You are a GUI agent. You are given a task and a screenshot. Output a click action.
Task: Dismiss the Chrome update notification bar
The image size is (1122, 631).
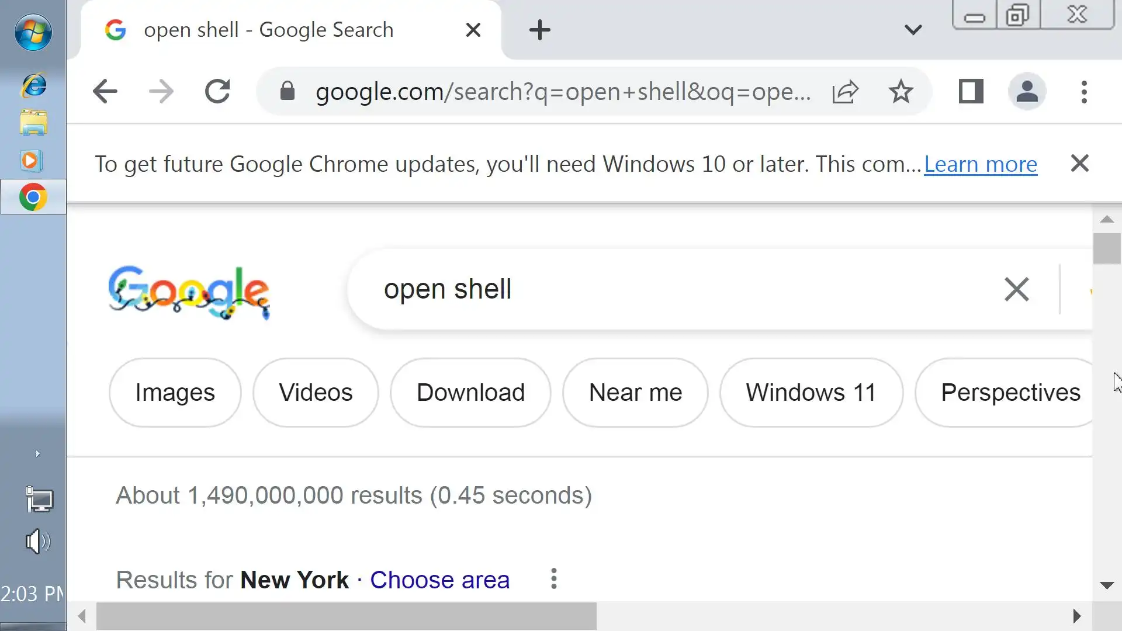click(x=1079, y=164)
